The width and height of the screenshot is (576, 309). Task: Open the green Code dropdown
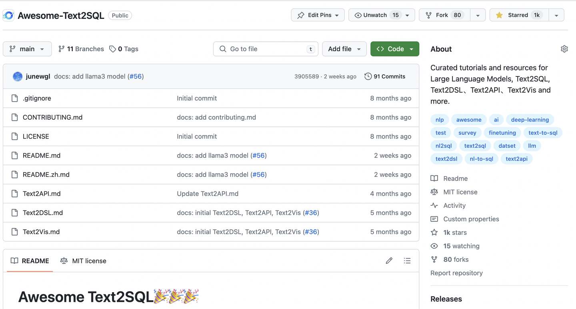point(394,49)
